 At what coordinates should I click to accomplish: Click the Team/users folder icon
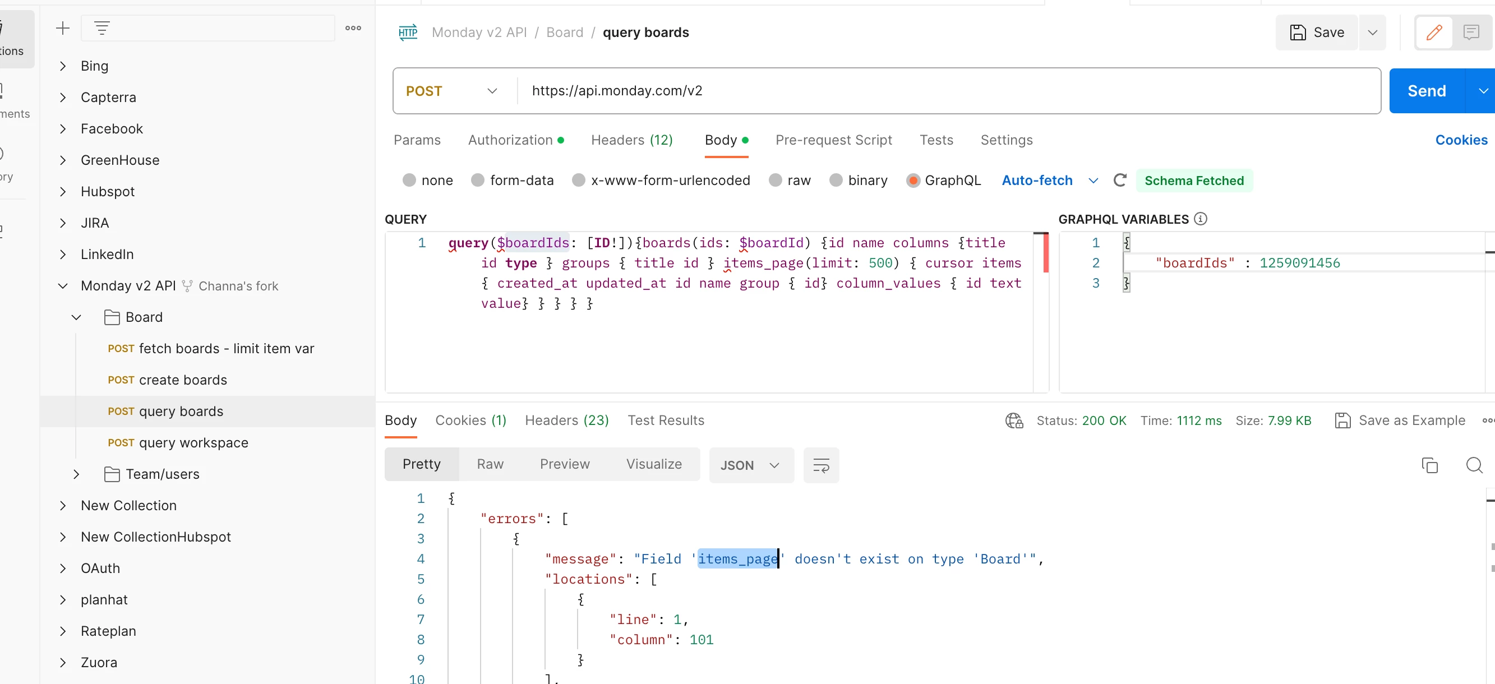112,474
